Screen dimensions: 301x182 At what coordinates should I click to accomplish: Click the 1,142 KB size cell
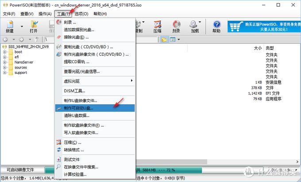point(255,93)
